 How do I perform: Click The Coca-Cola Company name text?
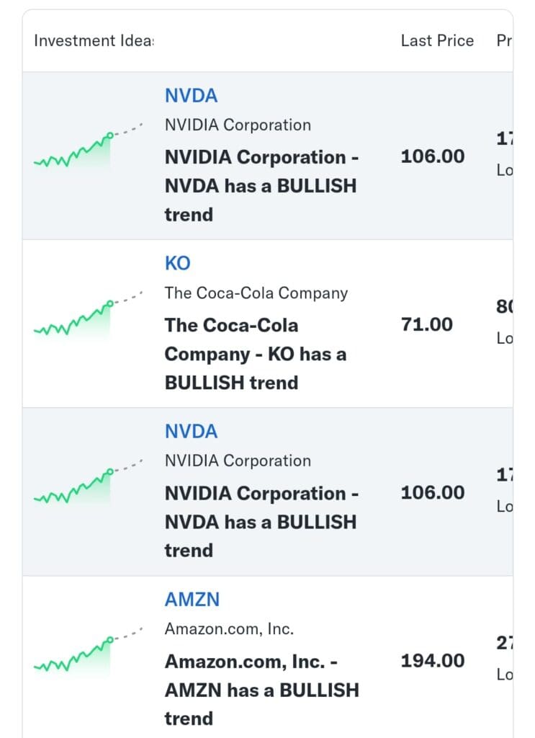(256, 293)
